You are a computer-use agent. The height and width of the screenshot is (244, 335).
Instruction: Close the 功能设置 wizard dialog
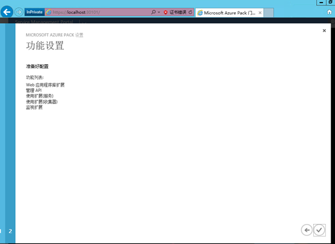[x=324, y=30]
